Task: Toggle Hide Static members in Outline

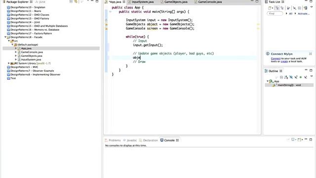Action: click(x=296, y=77)
